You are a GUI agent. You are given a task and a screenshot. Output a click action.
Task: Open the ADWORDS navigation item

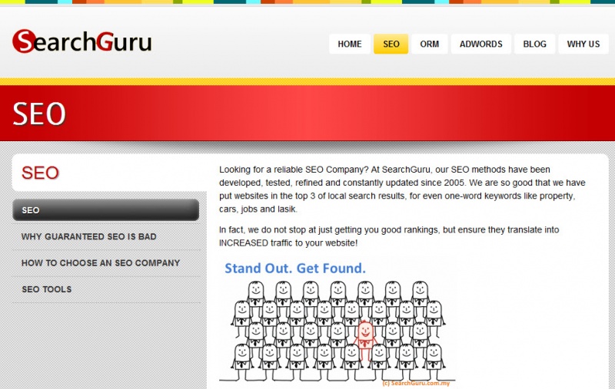pos(481,44)
